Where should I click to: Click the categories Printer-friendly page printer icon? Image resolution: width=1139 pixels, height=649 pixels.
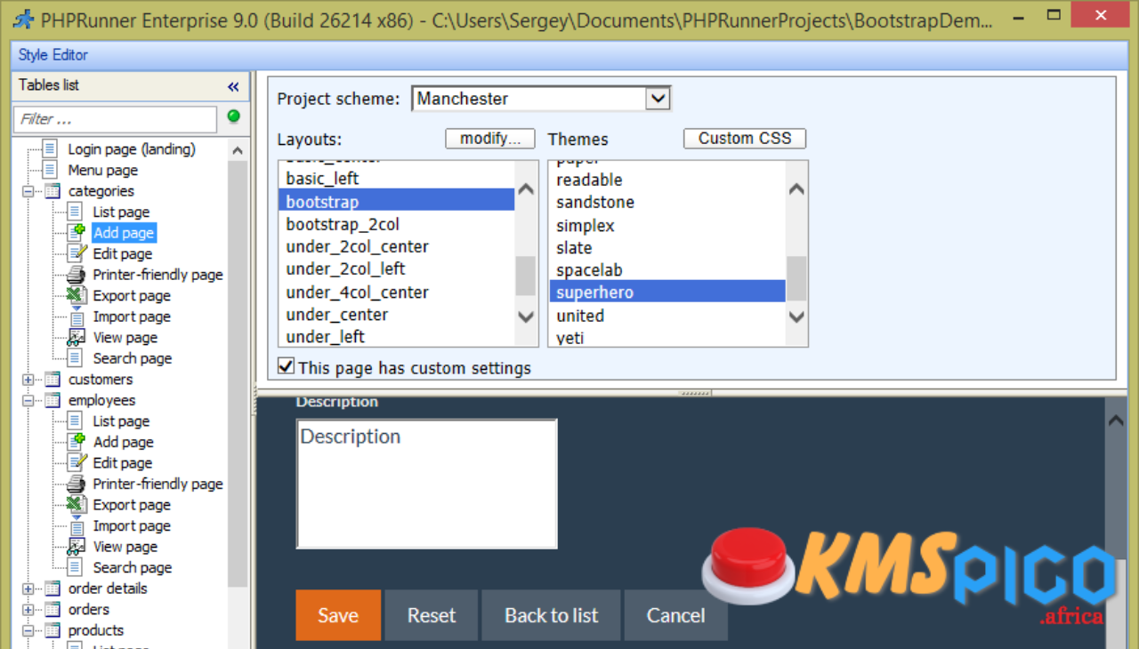pos(77,275)
